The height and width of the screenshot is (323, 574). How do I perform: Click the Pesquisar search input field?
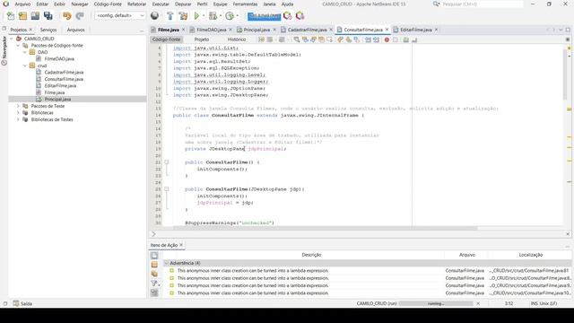(483, 4)
